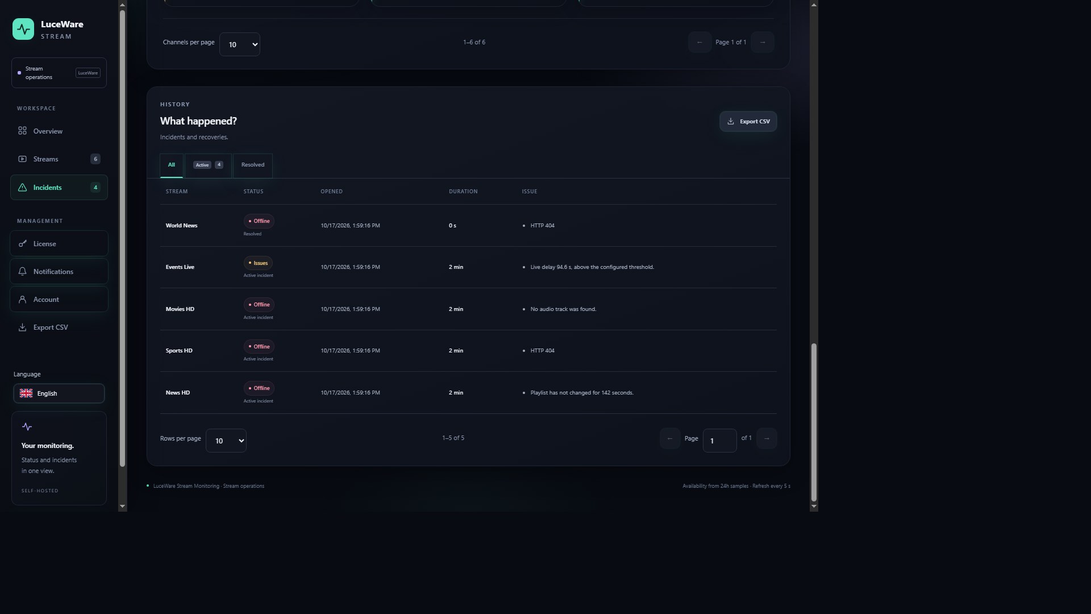Click the OPENED column header
Screen dimensions: 1091x614
[x=332, y=192]
